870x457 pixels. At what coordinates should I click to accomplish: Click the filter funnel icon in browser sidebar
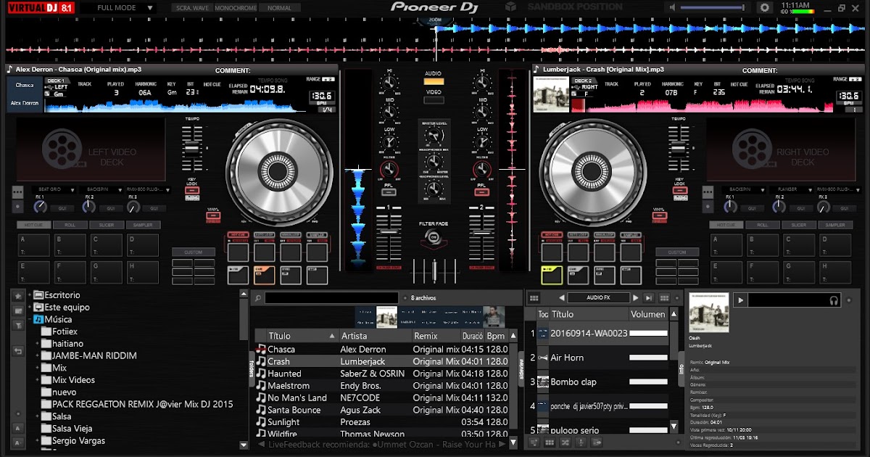pos(18,326)
